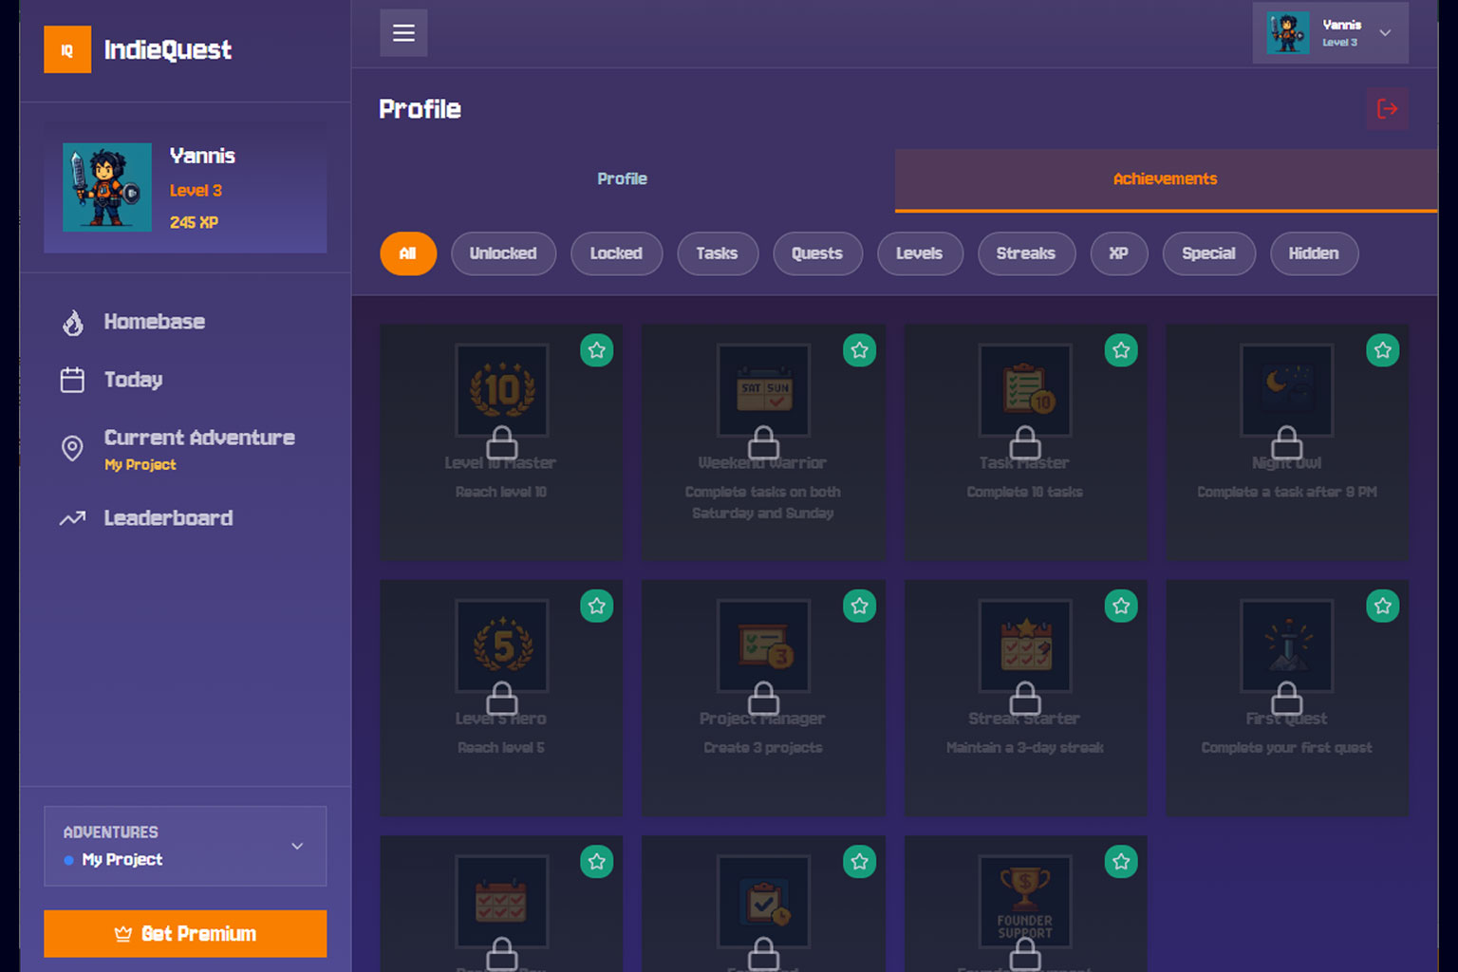Screen dimensions: 1458x972
Task: Open My Project under Current Adventure
Action: point(140,465)
